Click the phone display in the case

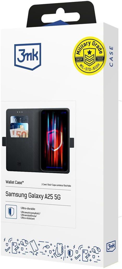click(x=55, y=140)
